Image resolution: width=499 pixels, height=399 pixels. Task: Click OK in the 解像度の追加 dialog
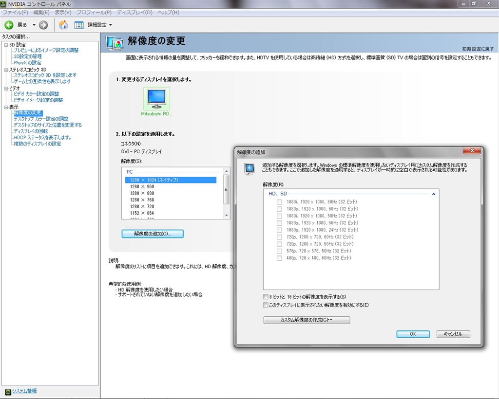point(413,334)
